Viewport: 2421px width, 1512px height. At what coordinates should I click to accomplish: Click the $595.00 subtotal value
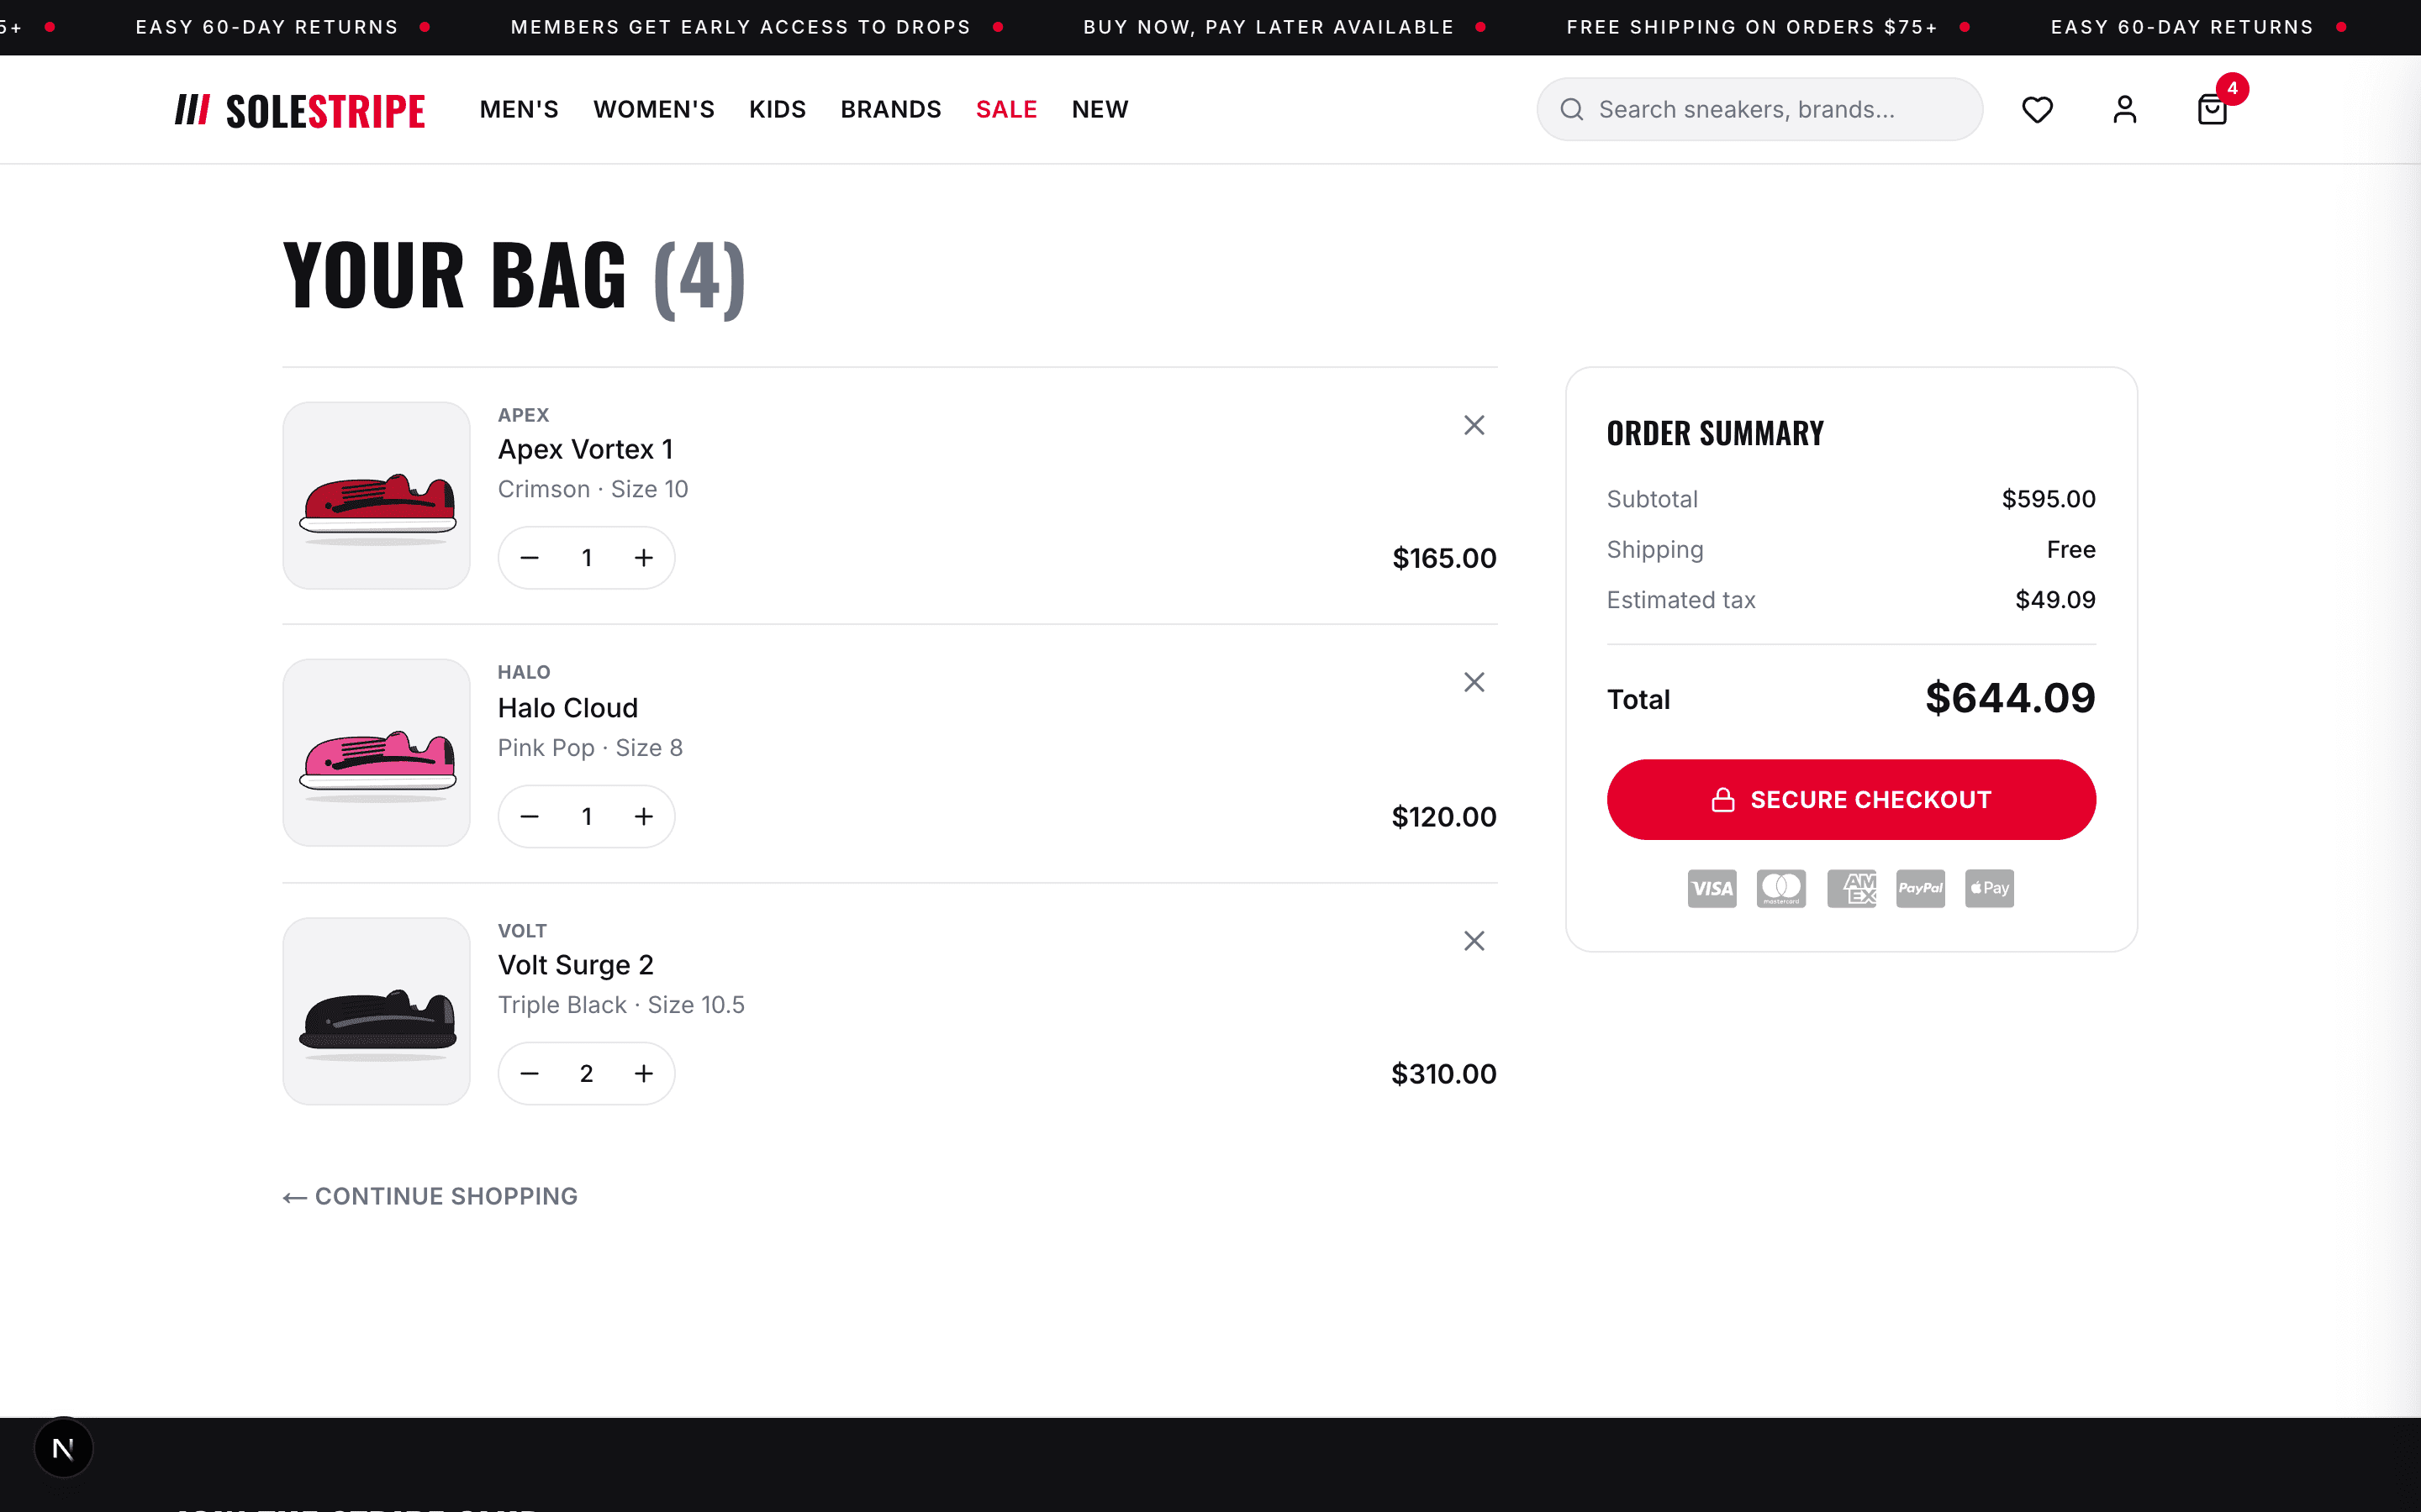click(x=2048, y=499)
